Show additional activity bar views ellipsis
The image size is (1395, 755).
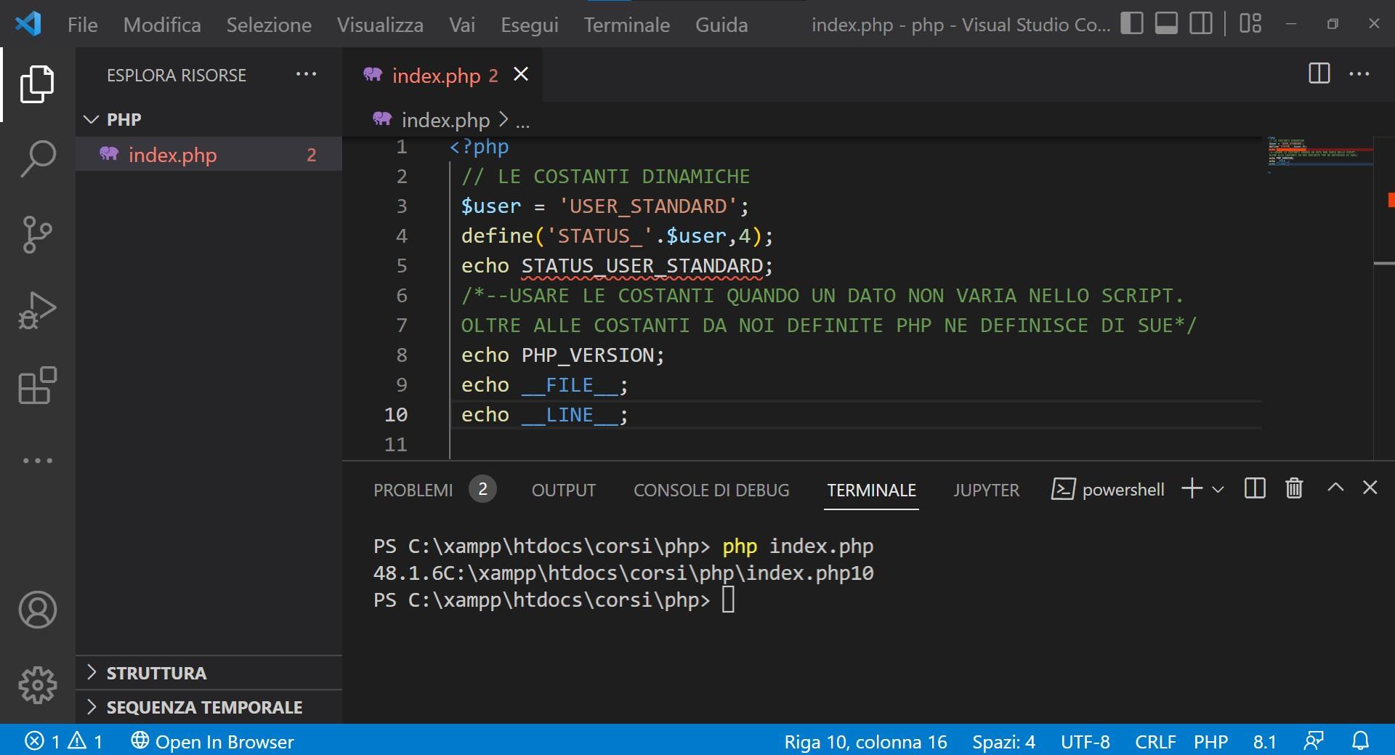pyautogui.click(x=37, y=461)
